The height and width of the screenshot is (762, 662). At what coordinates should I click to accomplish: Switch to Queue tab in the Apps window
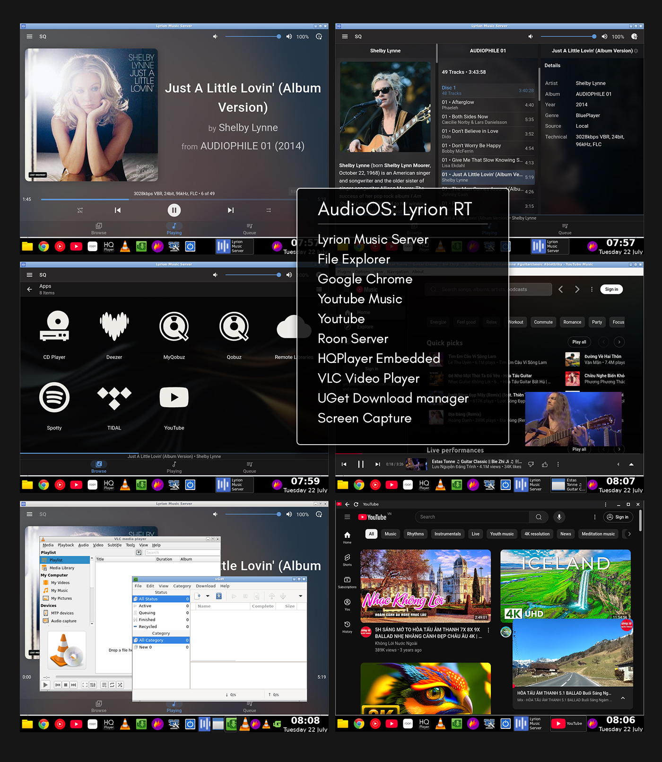pyautogui.click(x=250, y=467)
